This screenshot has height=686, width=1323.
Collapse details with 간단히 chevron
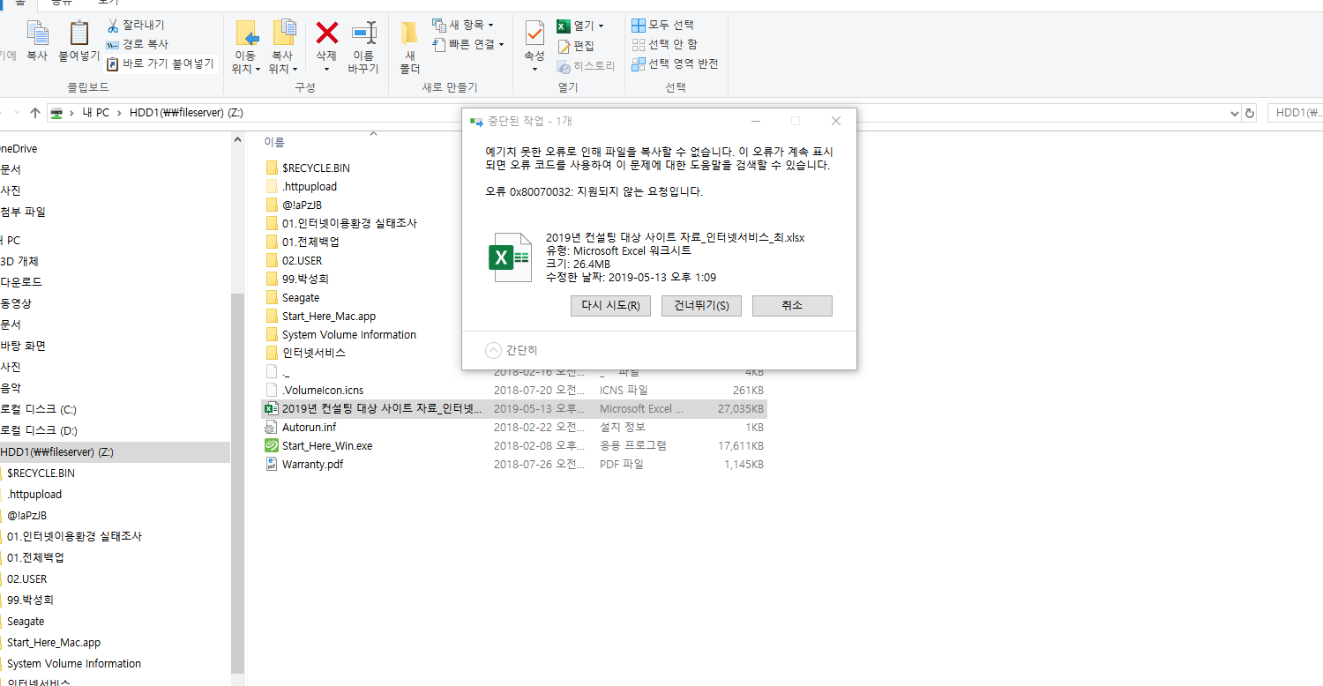493,350
